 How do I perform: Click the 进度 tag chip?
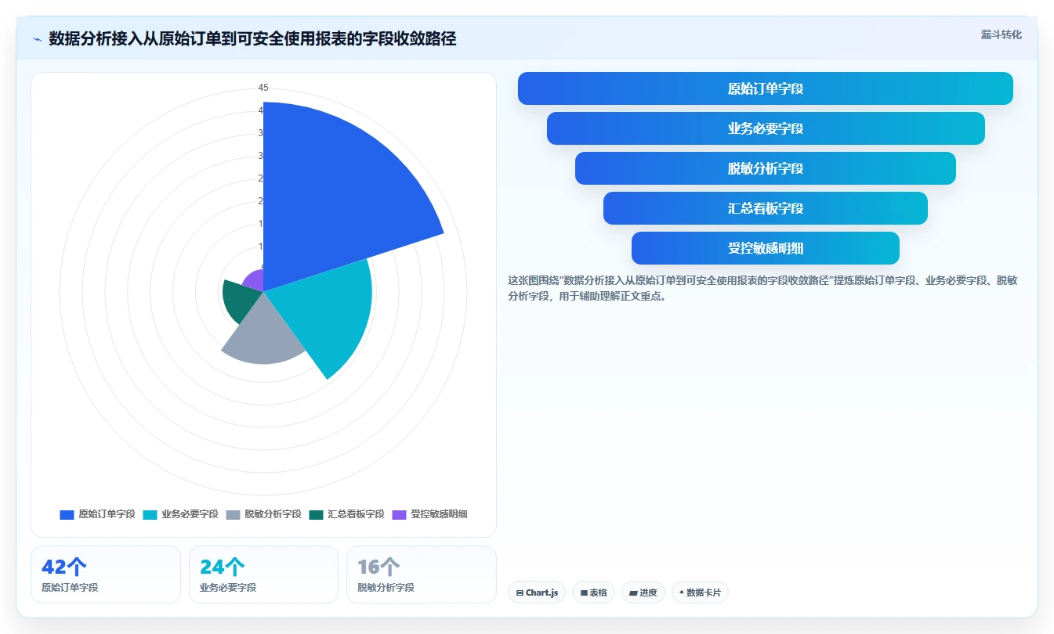(x=643, y=593)
